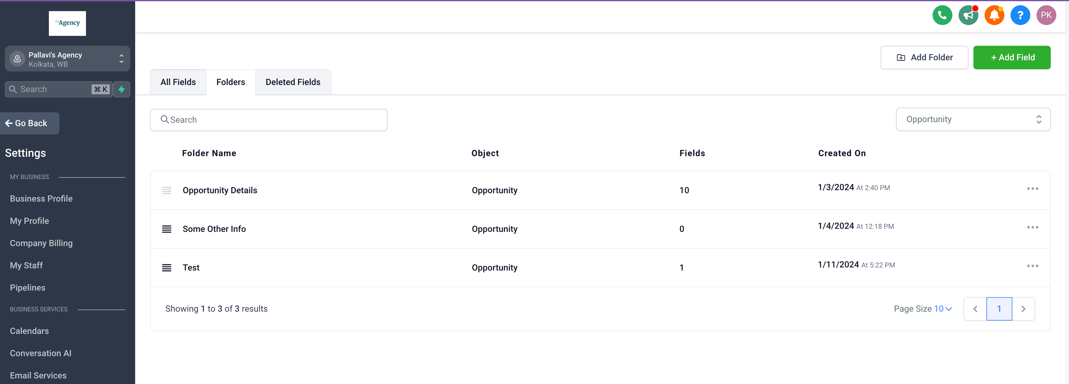The image size is (1069, 384).
Task: Open three-dot menu for Opportunity Details
Action: 1032,189
